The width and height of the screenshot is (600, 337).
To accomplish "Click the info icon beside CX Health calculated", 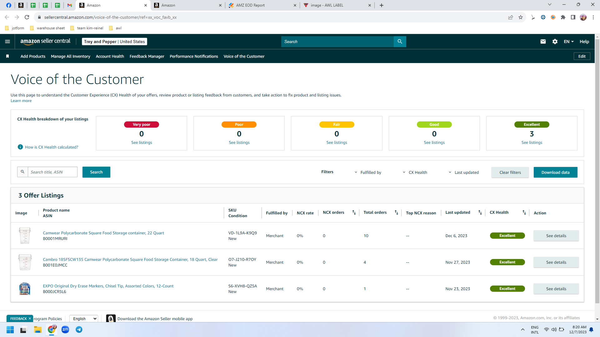I will [20, 147].
